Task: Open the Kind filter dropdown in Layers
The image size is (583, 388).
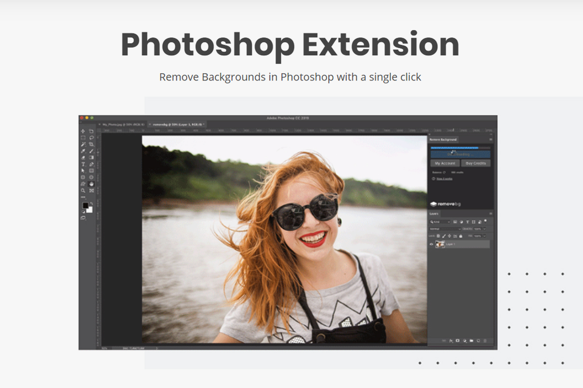Action: [440, 222]
